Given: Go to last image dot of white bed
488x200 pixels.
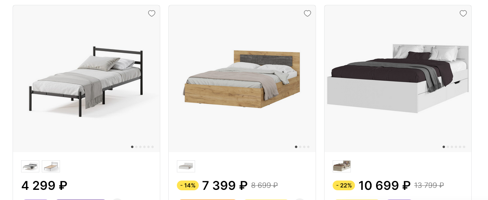Looking at the screenshot, I should [x=464, y=147].
